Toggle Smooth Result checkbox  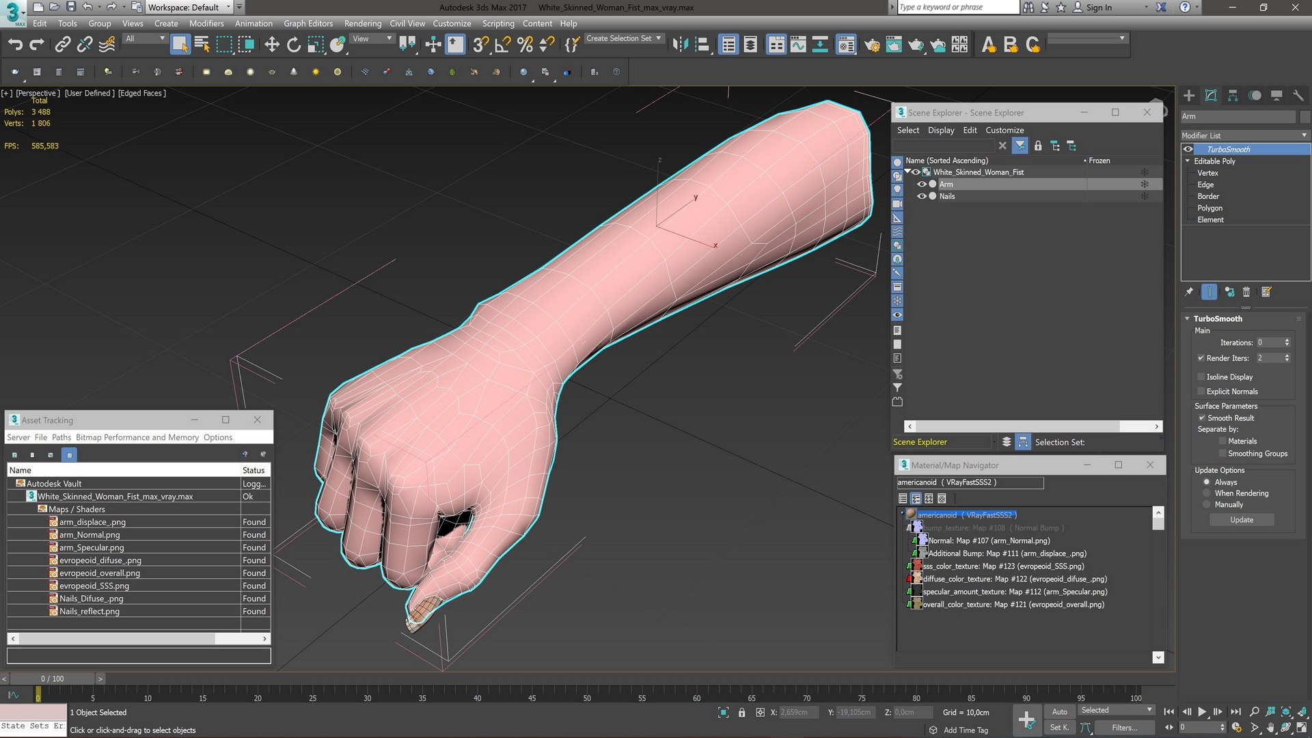point(1201,418)
